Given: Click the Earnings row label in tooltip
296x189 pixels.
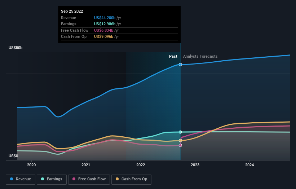Looking at the screenshot, I should click(x=69, y=24).
